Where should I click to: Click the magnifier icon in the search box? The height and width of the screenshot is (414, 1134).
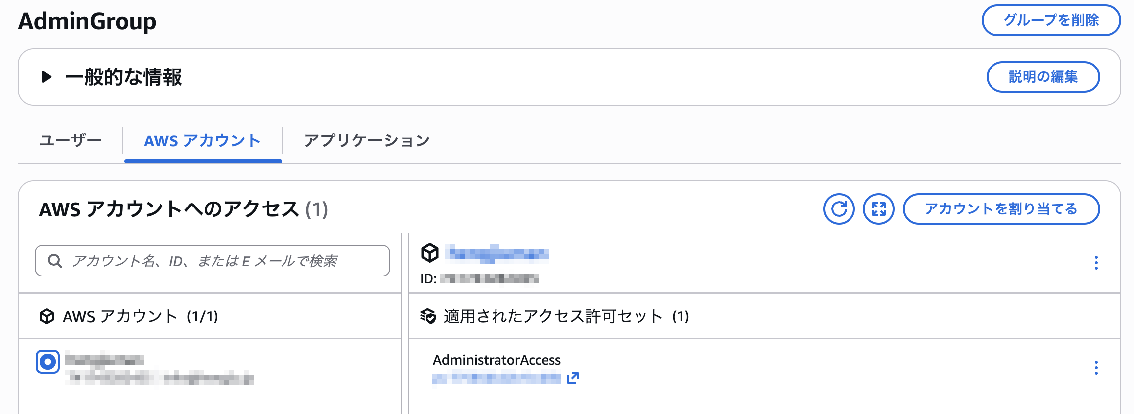pyautogui.click(x=55, y=260)
